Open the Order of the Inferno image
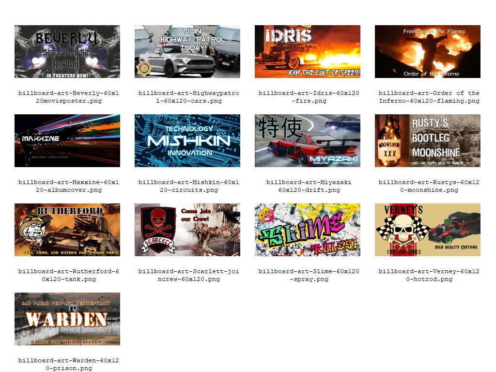The height and width of the screenshot is (372, 496). click(x=428, y=51)
